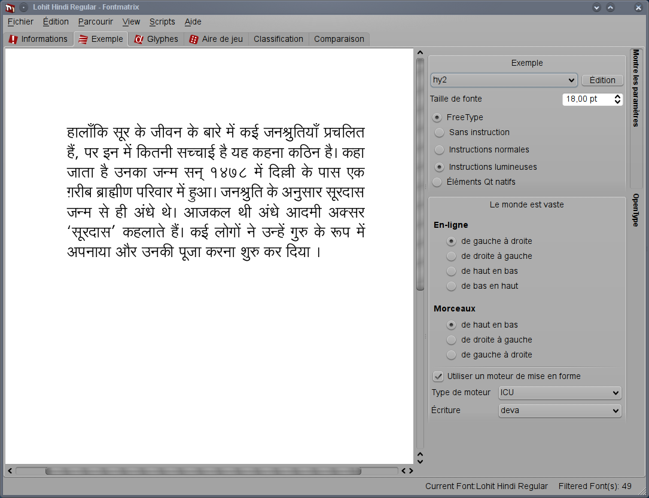Click the Filtered Font(s): 49 status text
This screenshot has height=498, width=649.
595,487
